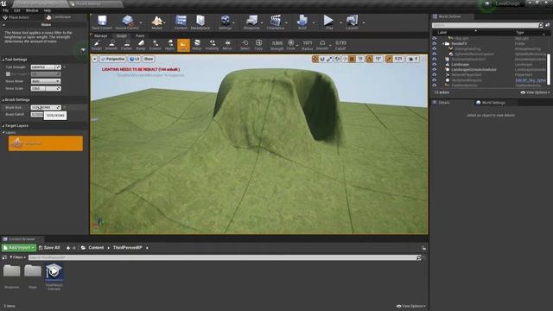
Task: Open the Blueprints toolbar icon
Action: tap(251, 22)
